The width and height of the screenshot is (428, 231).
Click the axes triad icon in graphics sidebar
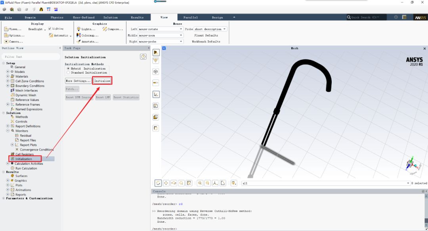156,94
